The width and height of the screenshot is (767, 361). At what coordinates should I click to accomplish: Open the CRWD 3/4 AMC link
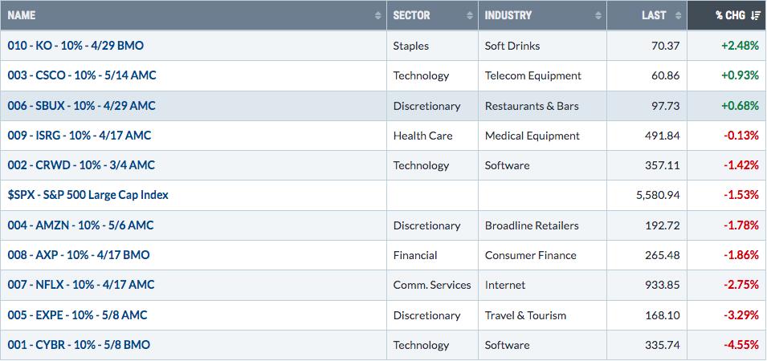[80, 165]
